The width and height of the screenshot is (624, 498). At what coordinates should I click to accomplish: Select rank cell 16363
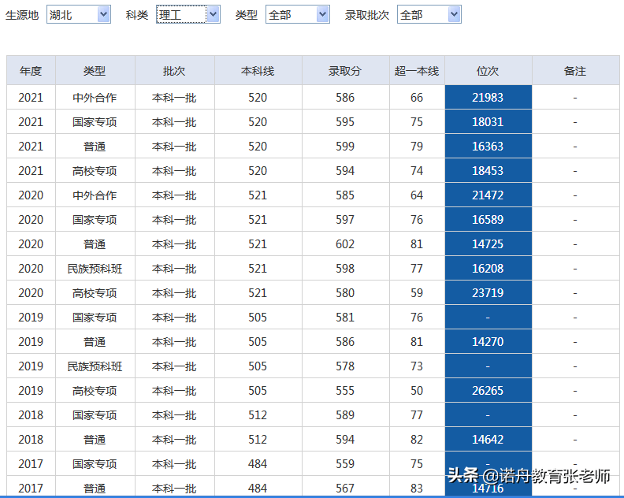[x=488, y=146]
